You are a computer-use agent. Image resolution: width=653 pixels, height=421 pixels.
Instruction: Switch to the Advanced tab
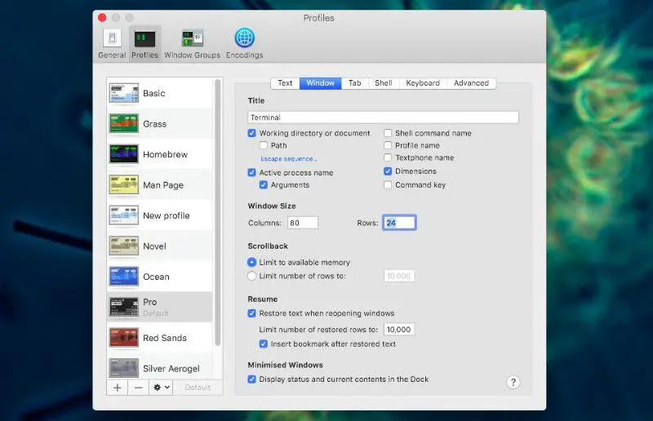pyautogui.click(x=471, y=83)
